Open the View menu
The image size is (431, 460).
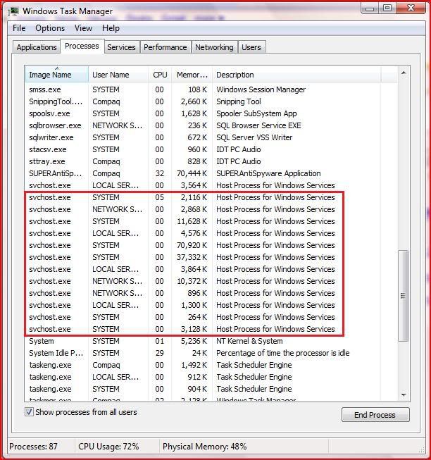click(83, 28)
